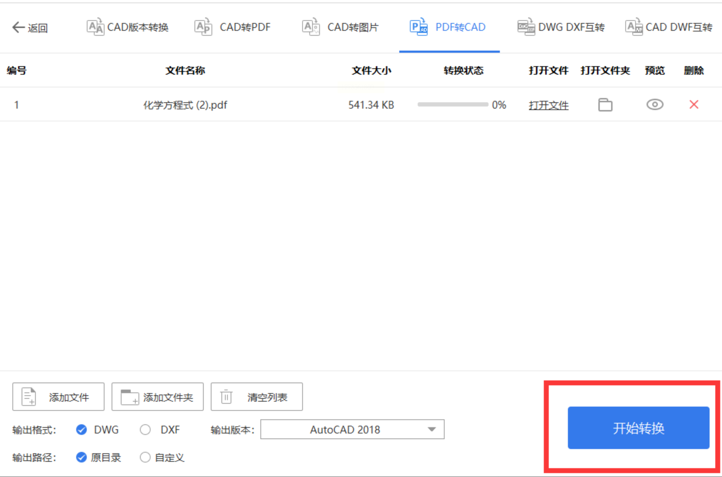The image size is (722, 477).
Task: Preview file with eye icon
Action: coord(654,105)
